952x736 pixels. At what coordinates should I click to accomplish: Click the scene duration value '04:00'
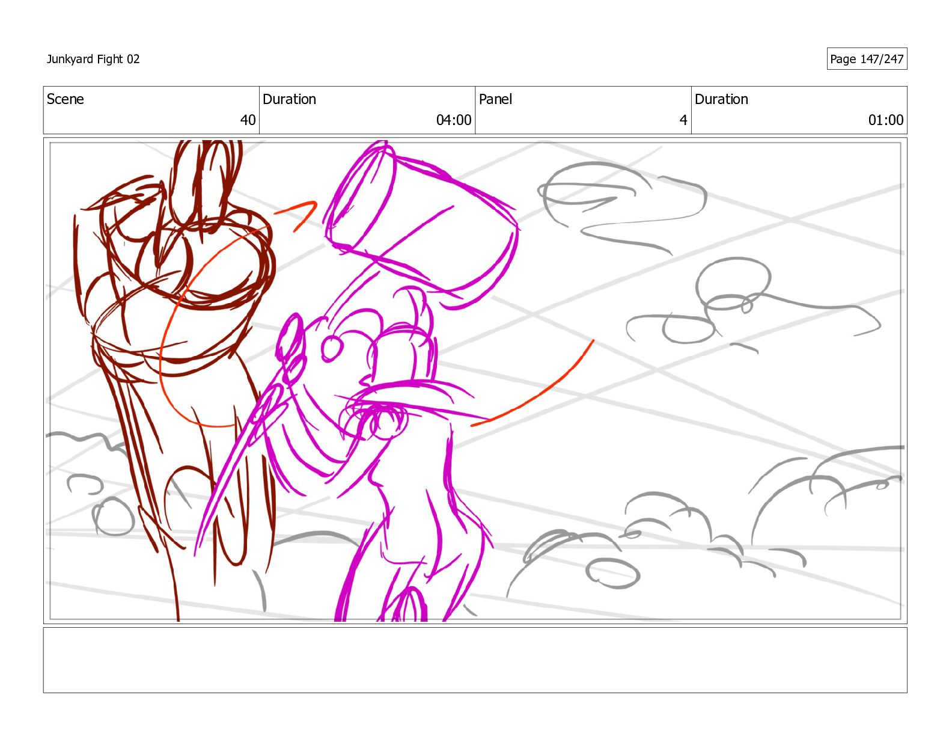454,120
